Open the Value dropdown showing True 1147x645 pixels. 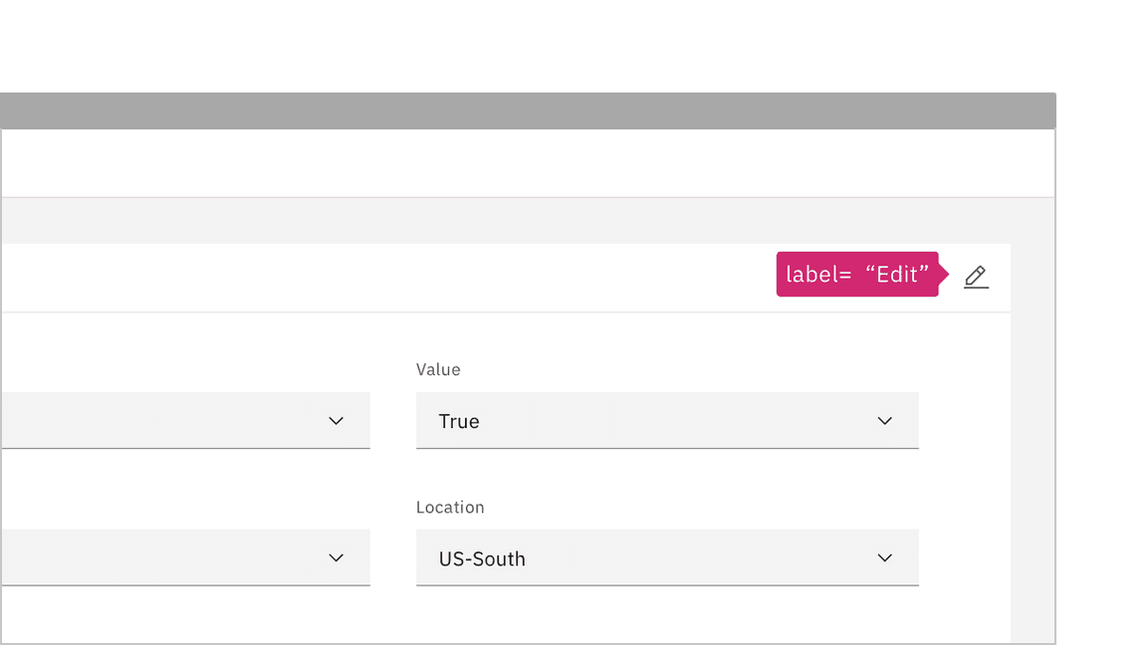point(647,421)
